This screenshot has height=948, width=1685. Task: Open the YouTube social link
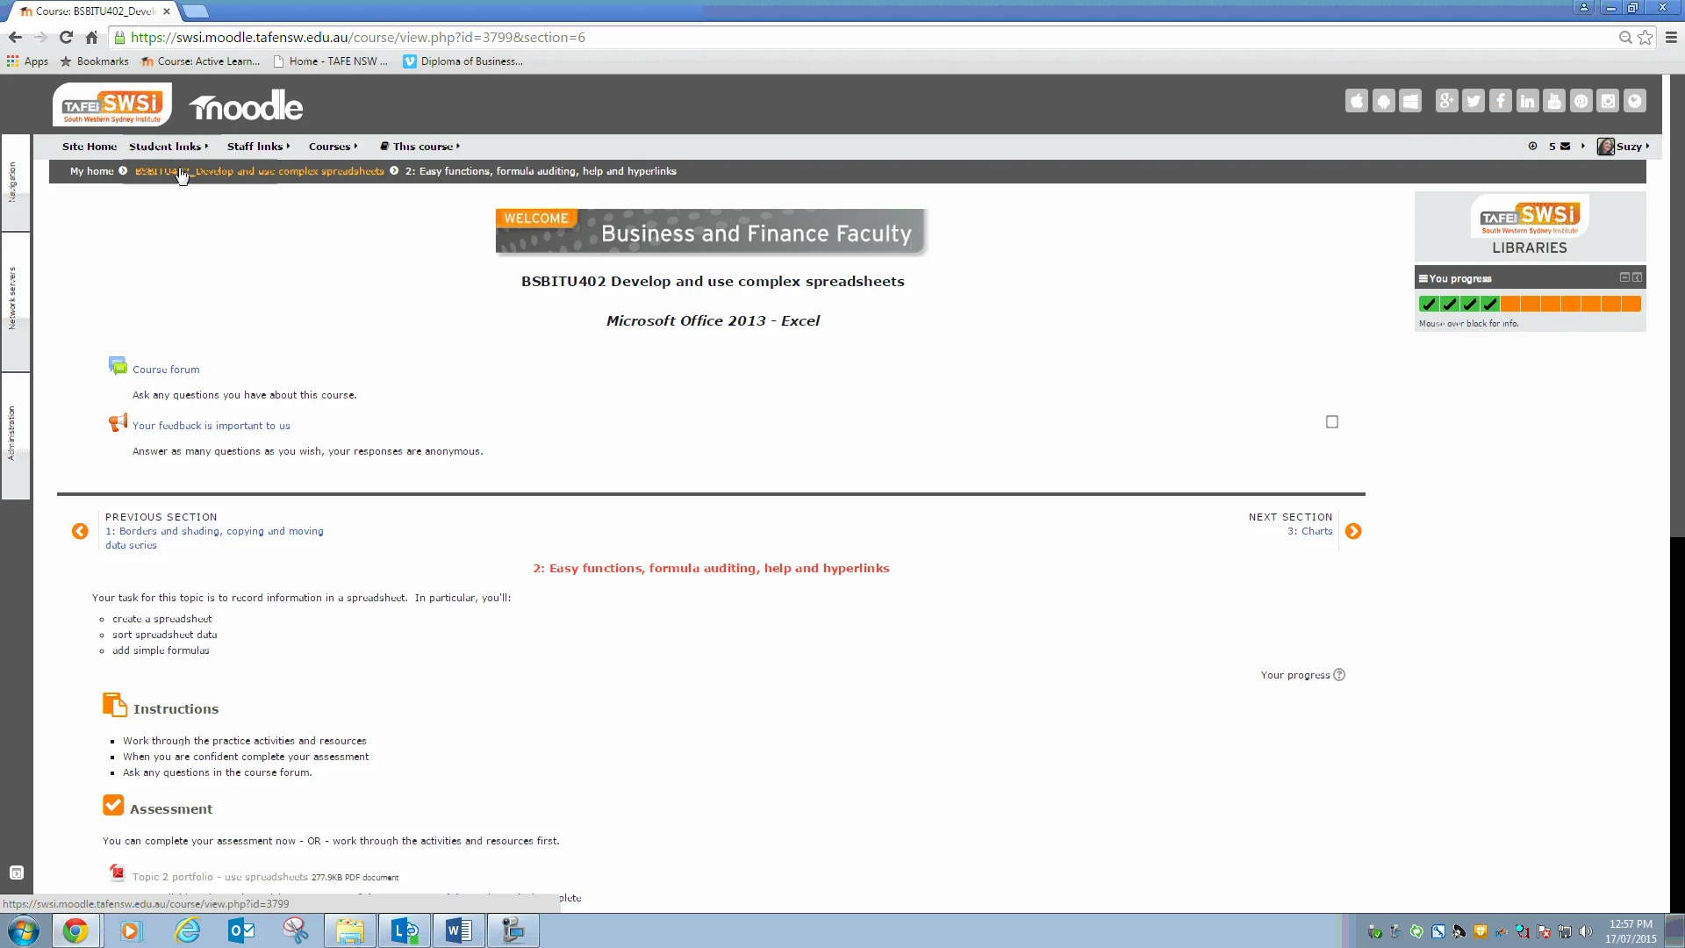click(1554, 101)
